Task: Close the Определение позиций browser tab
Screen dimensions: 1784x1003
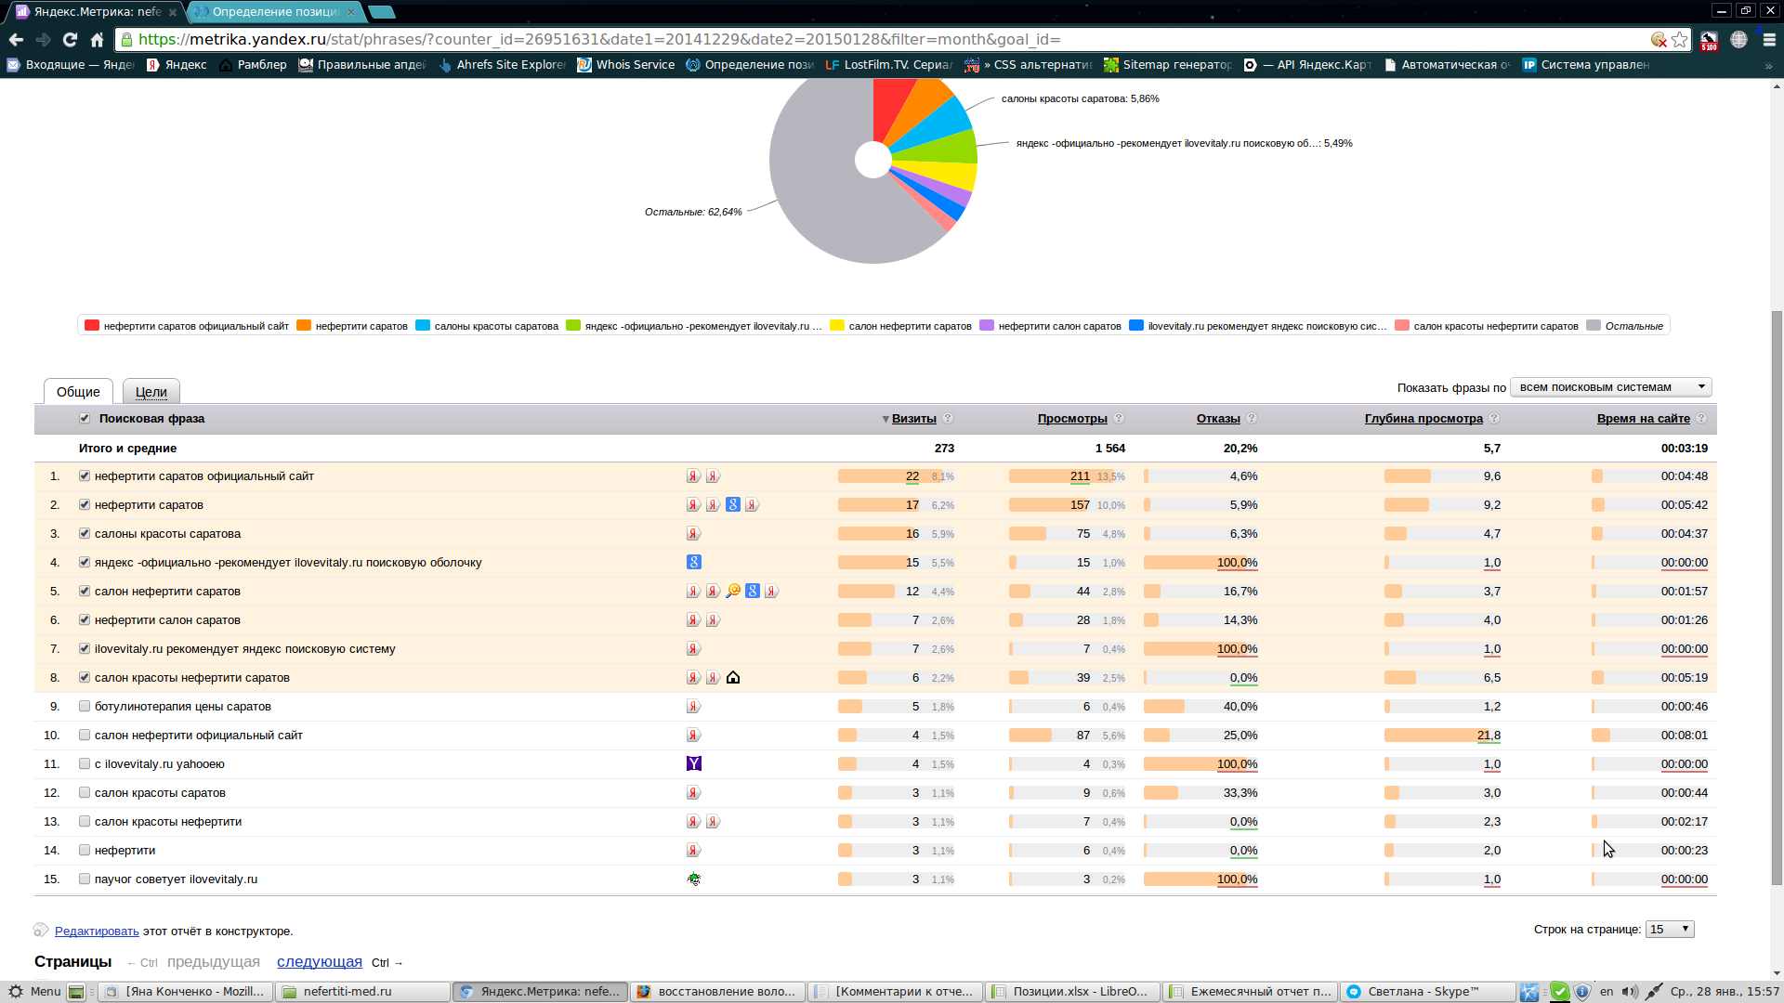Action: 351,12
